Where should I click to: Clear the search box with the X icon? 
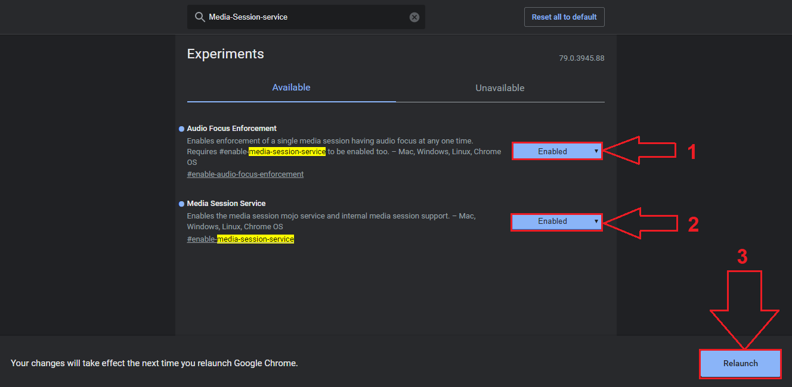pos(414,17)
